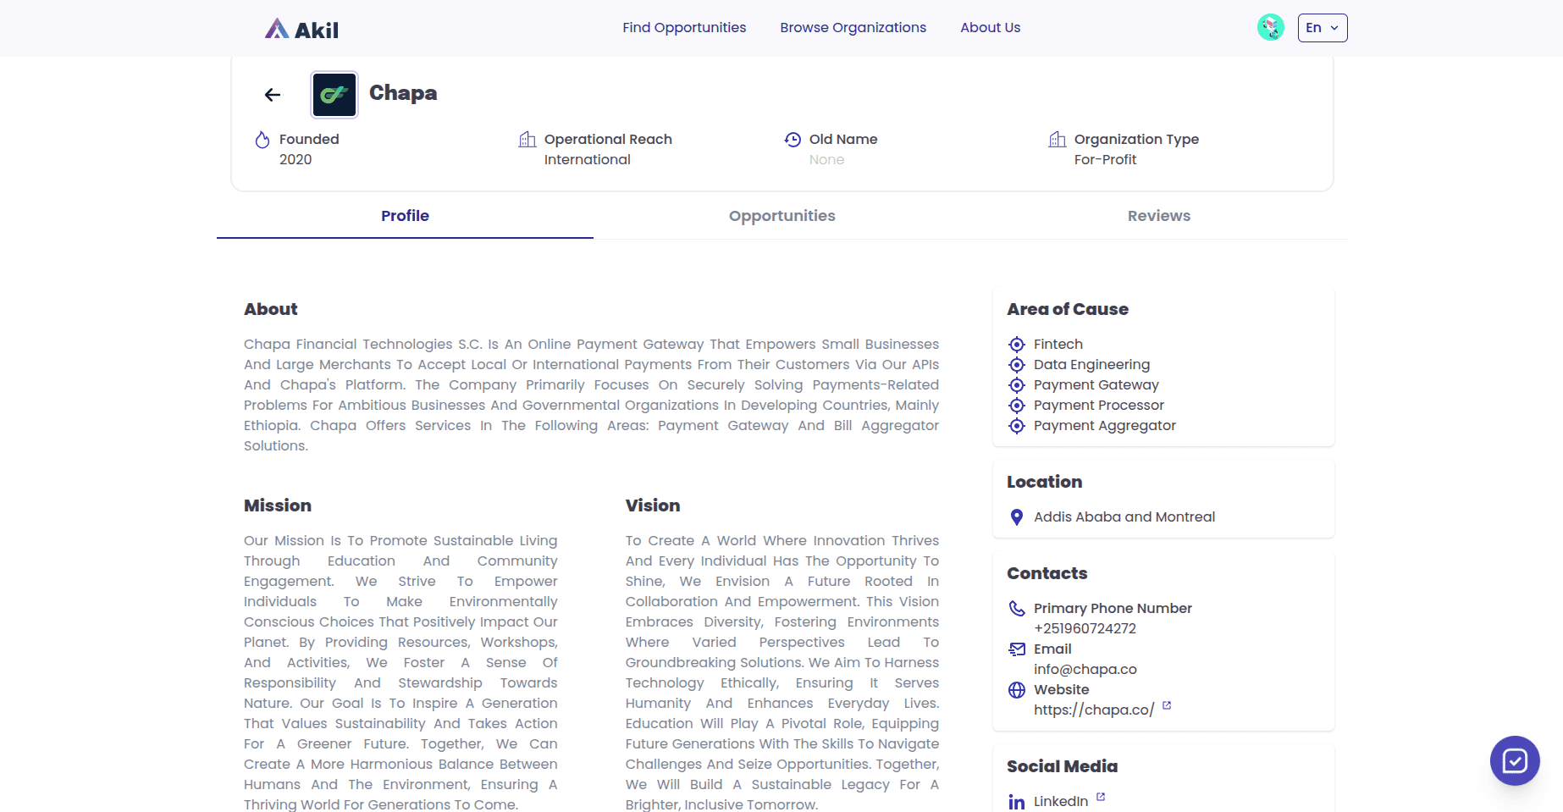Click the LinkedIn logo icon
The image size is (1563, 812).
coord(1017,802)
